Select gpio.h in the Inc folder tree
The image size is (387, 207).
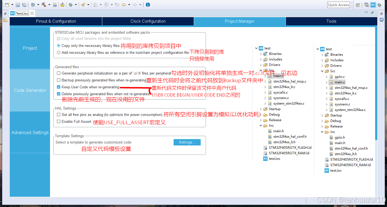[340, 137]
